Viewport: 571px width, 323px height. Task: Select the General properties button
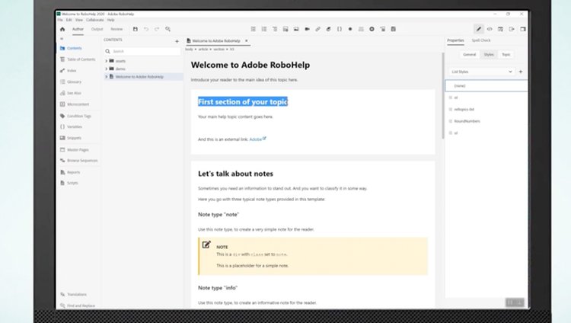coord(470,55)
